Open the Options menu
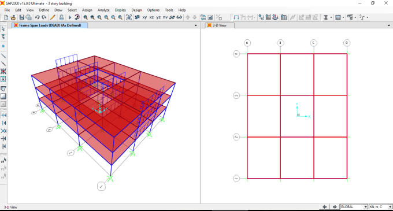The height and width of the screenshot is (211, 393). point(153,10)
